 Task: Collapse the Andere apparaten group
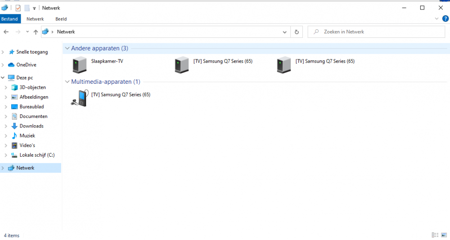tap(67, 48)
